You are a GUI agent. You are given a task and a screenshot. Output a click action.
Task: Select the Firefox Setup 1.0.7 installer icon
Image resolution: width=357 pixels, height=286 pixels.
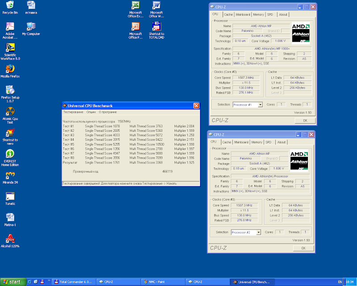tap(10, 94)
